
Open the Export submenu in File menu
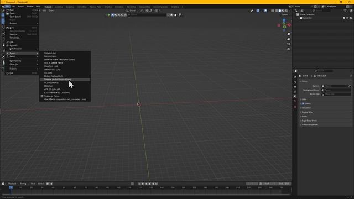click(x=22, y=56)
